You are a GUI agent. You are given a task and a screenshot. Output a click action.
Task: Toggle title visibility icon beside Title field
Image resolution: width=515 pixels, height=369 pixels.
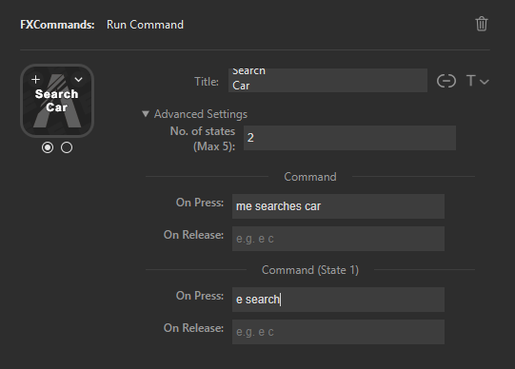coord(446,81)
